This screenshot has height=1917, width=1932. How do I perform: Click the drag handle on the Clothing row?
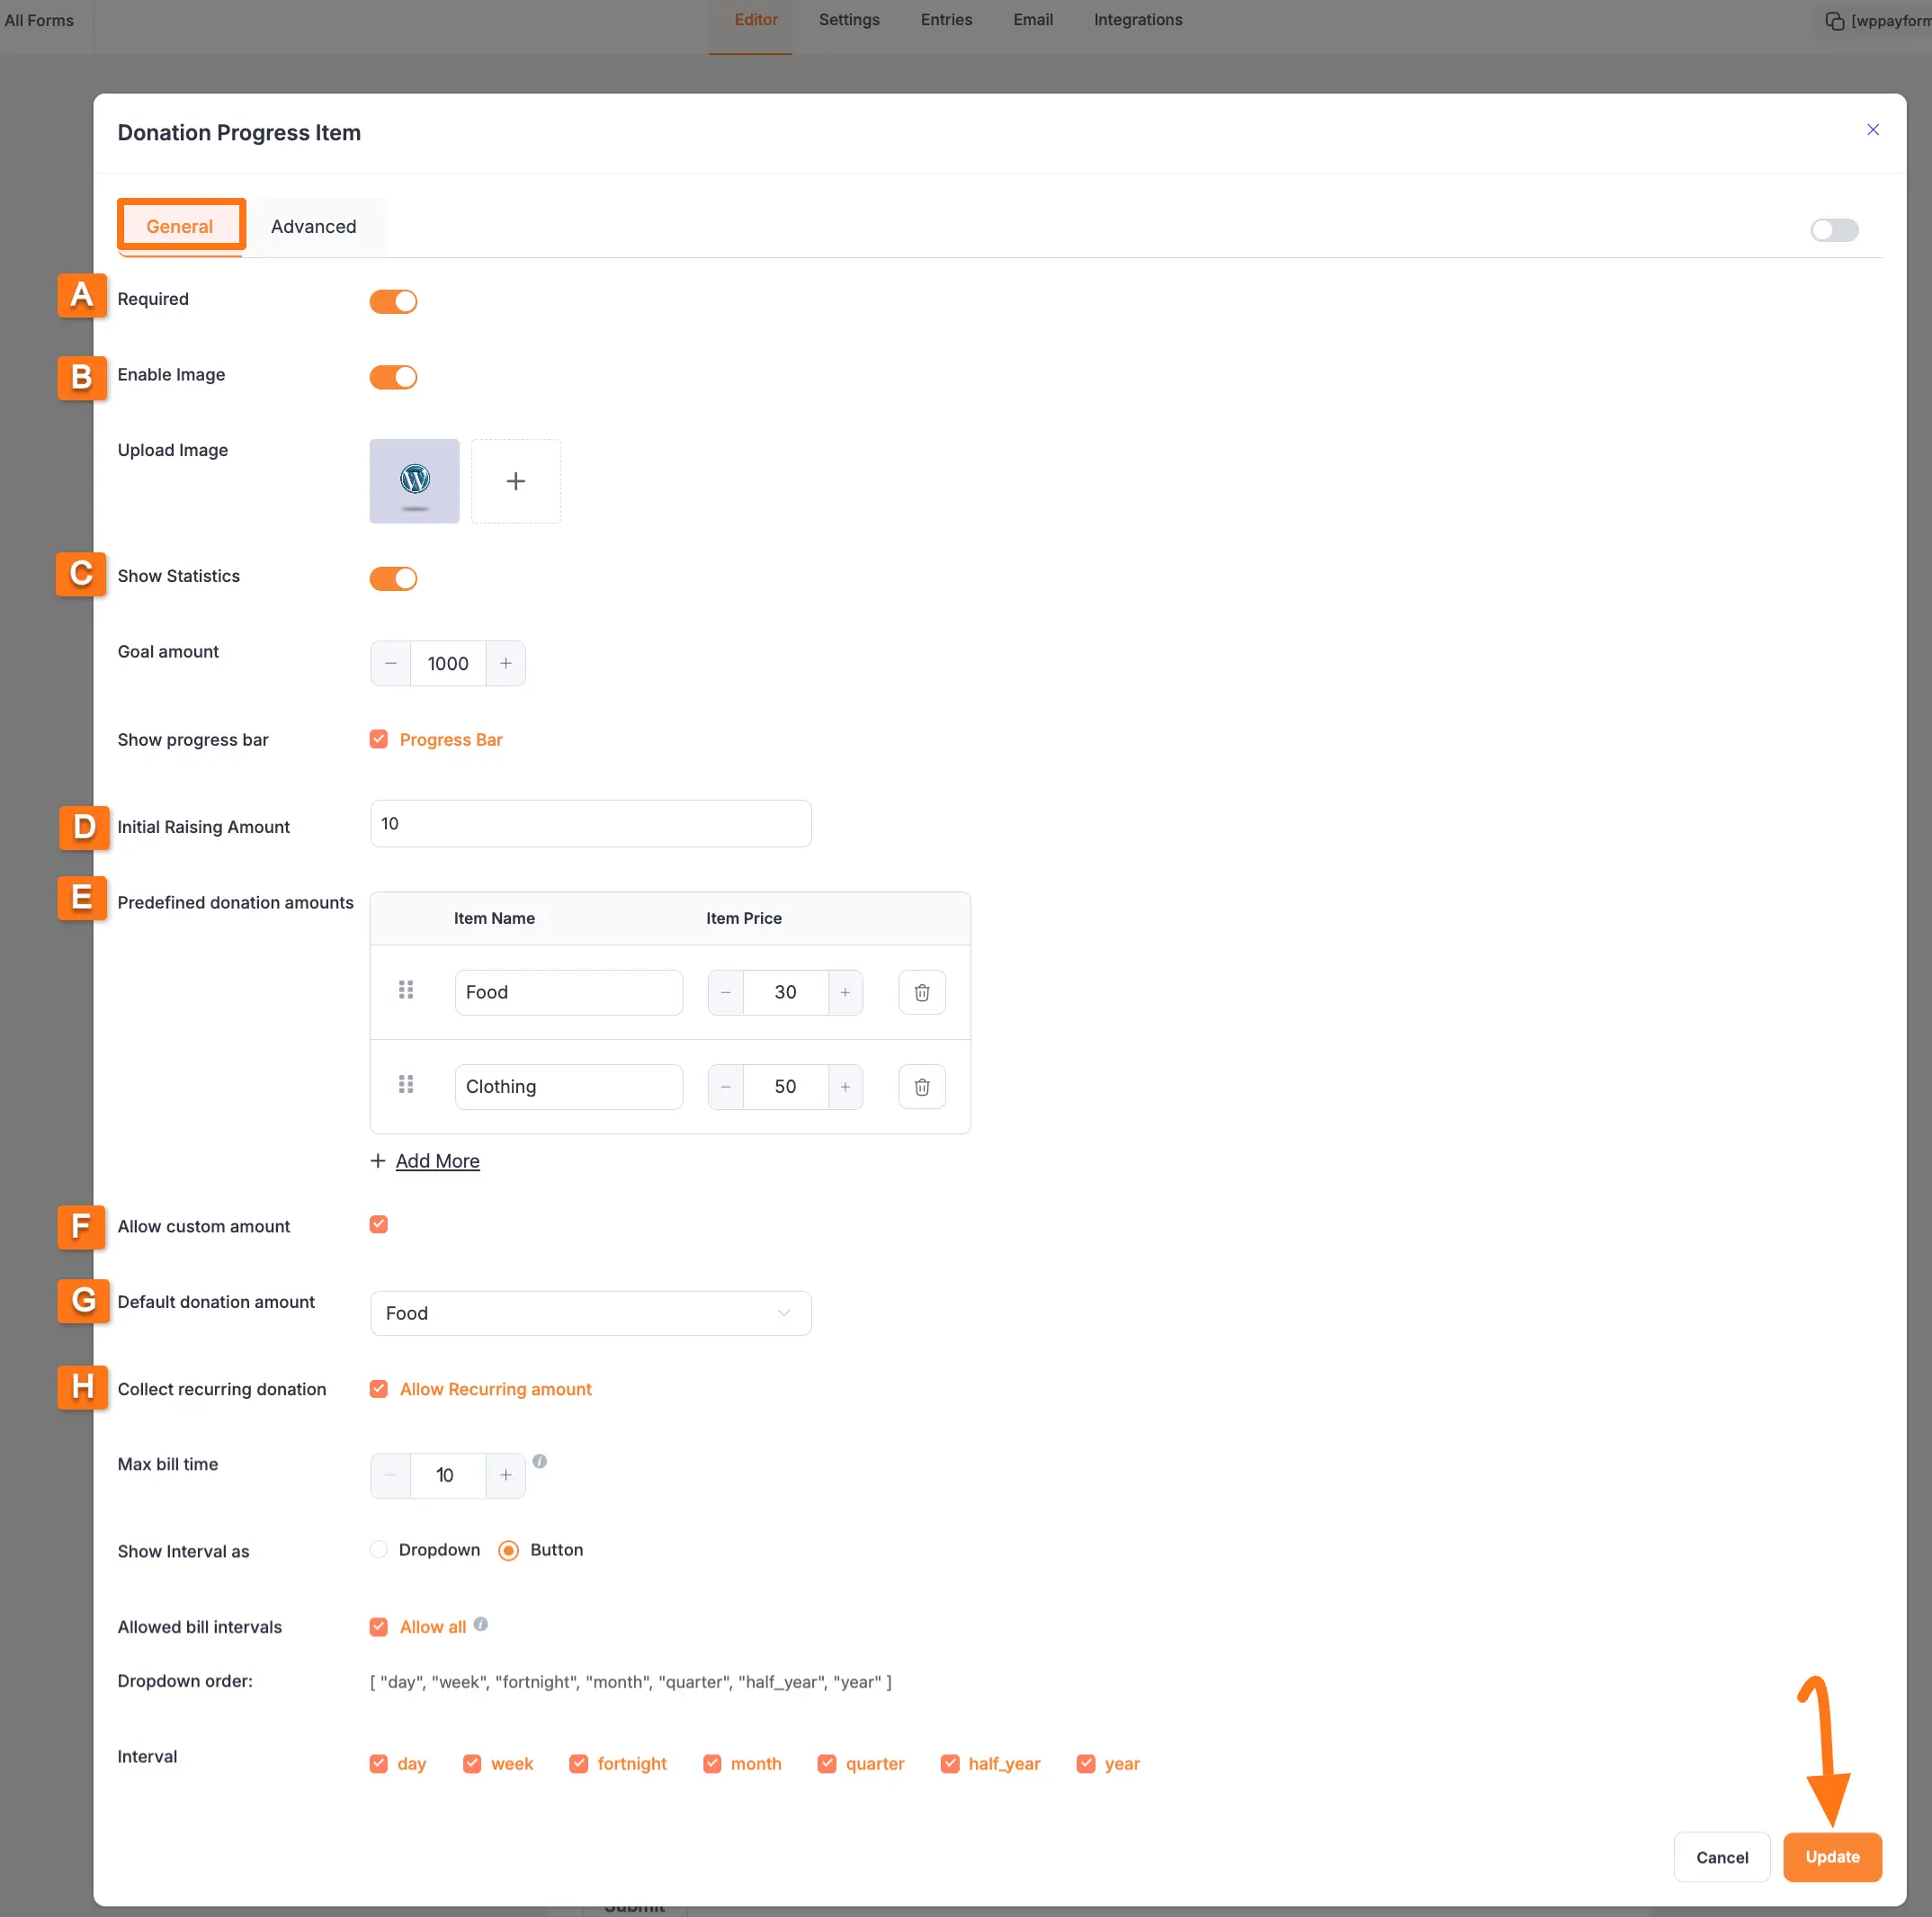click(406, 1086)
